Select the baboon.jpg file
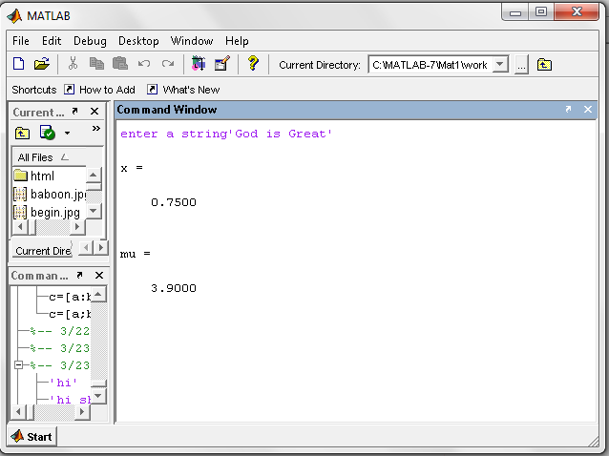The height and width of the screenshot is (456, 609). click(50, 194)
